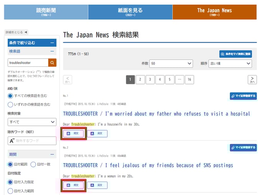
Task: Register article No.2 to My Articles
Action: (243, 147)
